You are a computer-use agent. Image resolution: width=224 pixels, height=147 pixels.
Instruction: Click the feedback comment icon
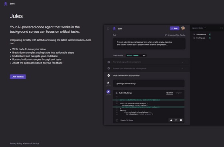tap(181, 120)
